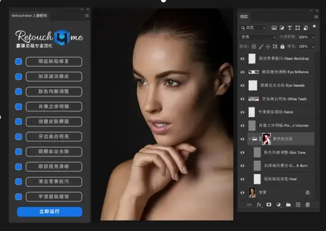Toggle visibility of White Teeth layer
Image resolution: width=326 pixels, height=231 pixels.
point(242,99)
